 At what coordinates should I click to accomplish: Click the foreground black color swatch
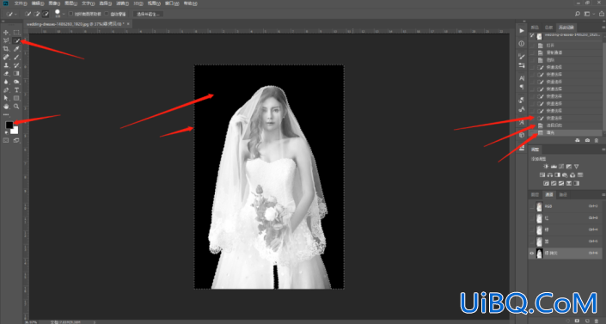click(9, 125)
